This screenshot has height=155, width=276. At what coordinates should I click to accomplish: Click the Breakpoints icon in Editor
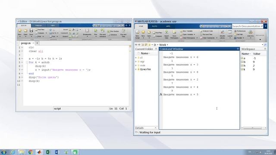click(x=87, y=31)
